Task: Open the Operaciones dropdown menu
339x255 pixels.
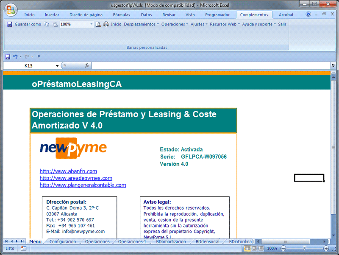Action: tap(175, 24)
